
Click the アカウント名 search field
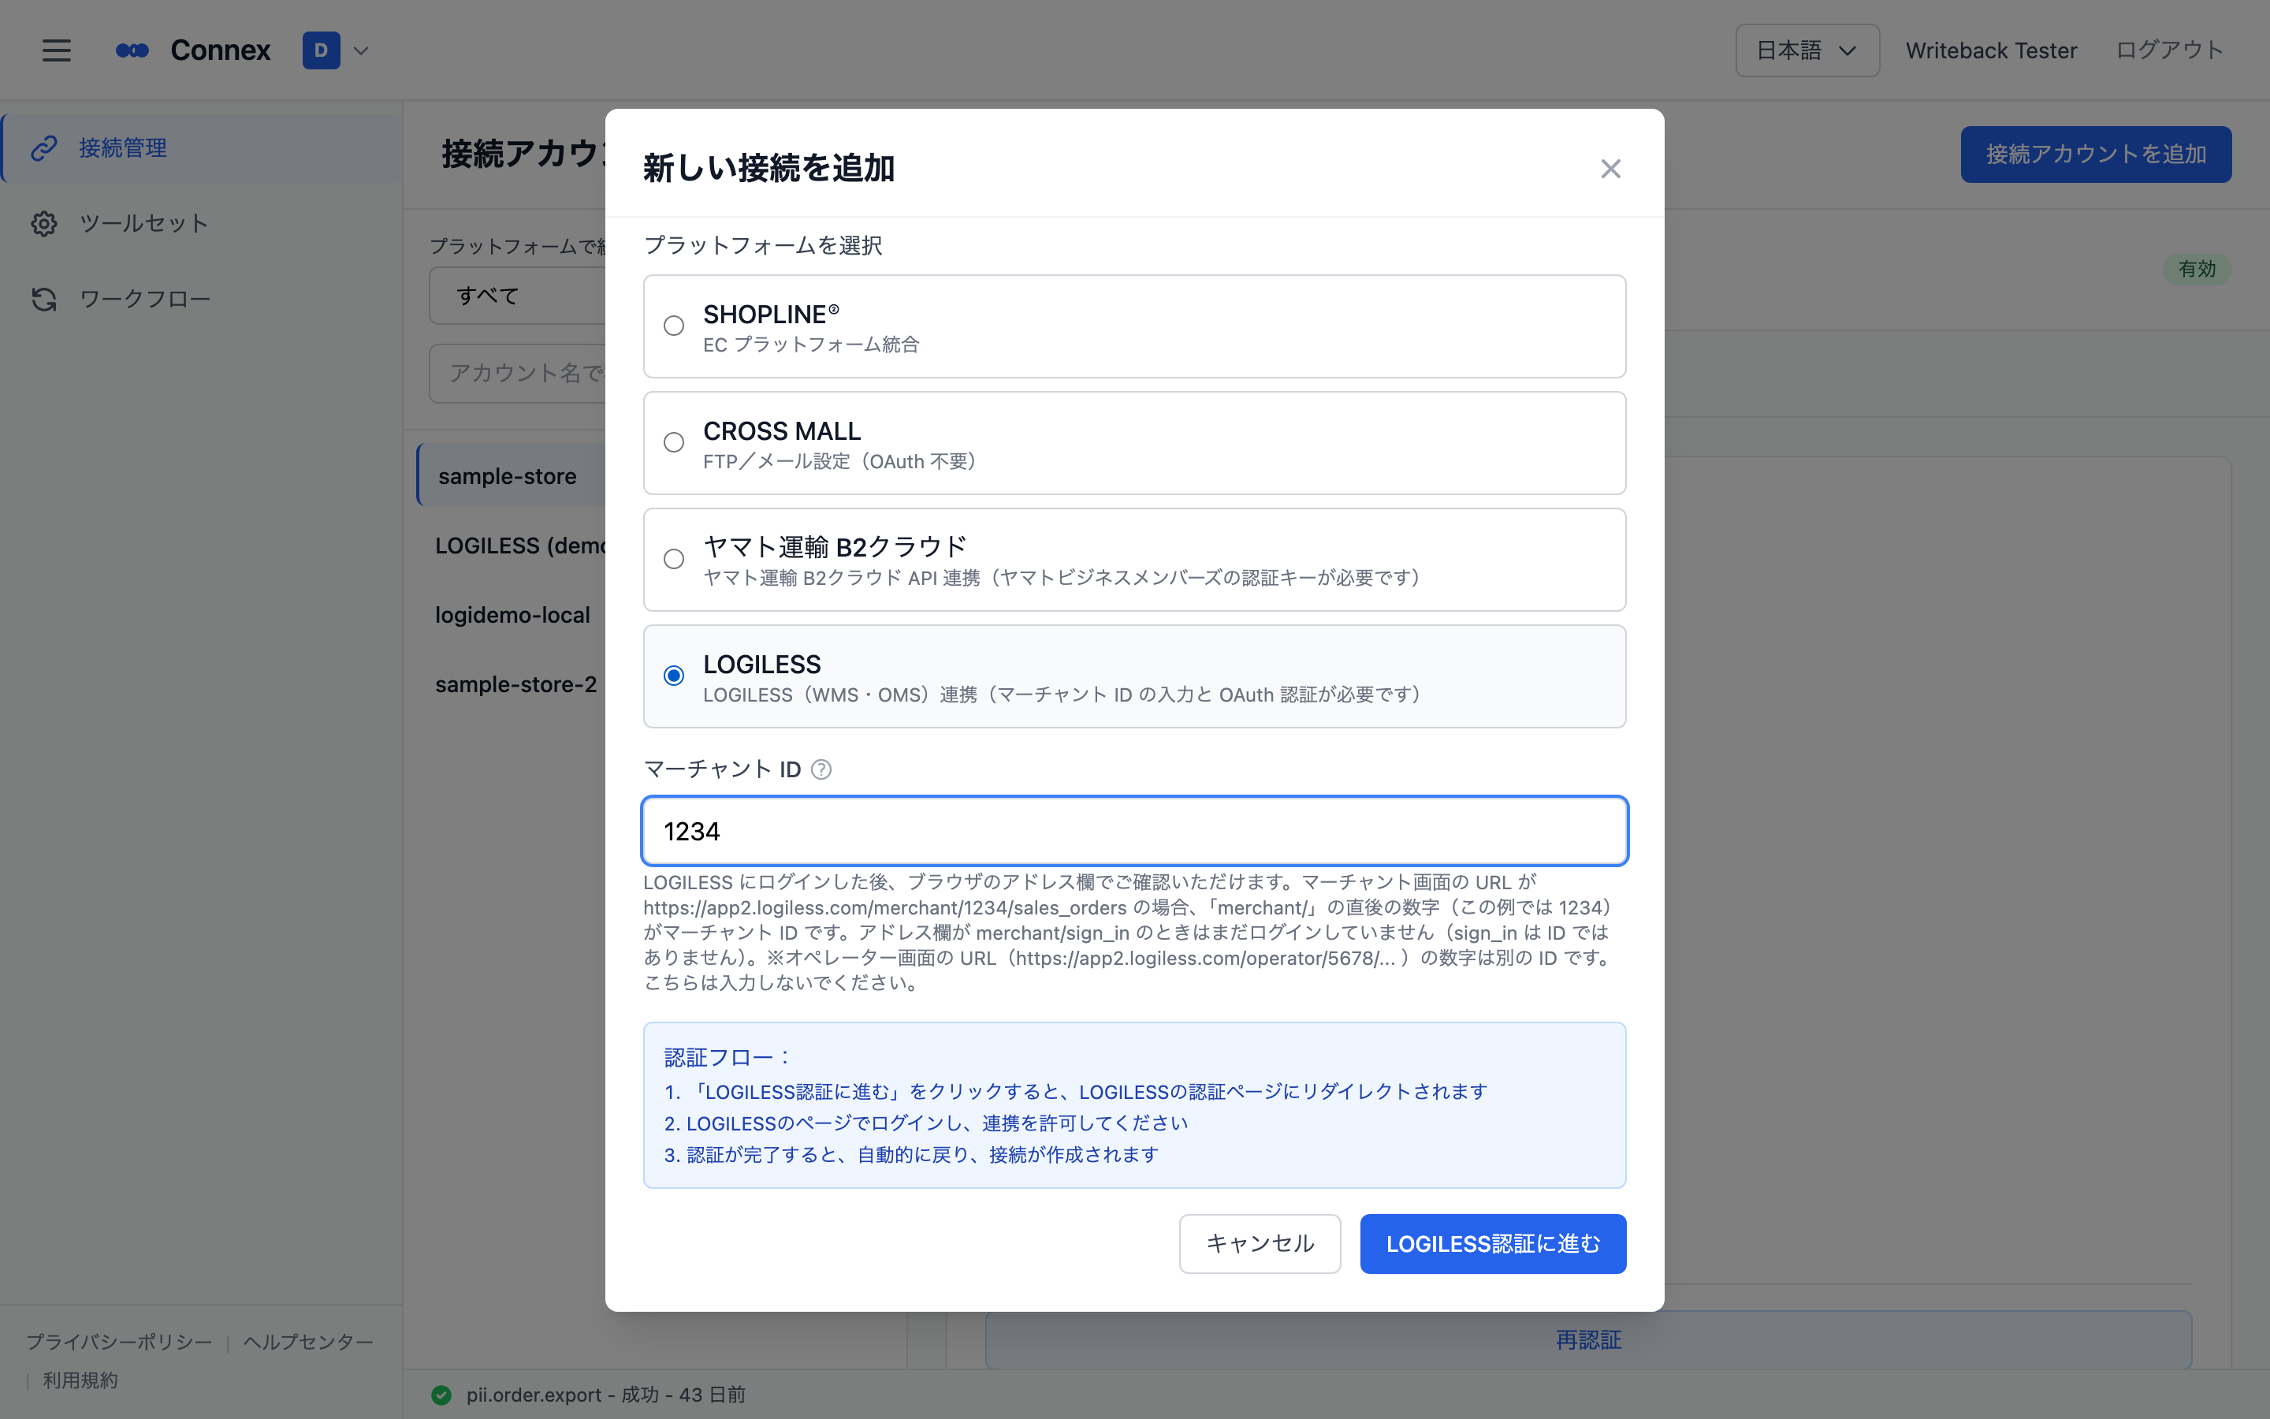coord(518,374)
